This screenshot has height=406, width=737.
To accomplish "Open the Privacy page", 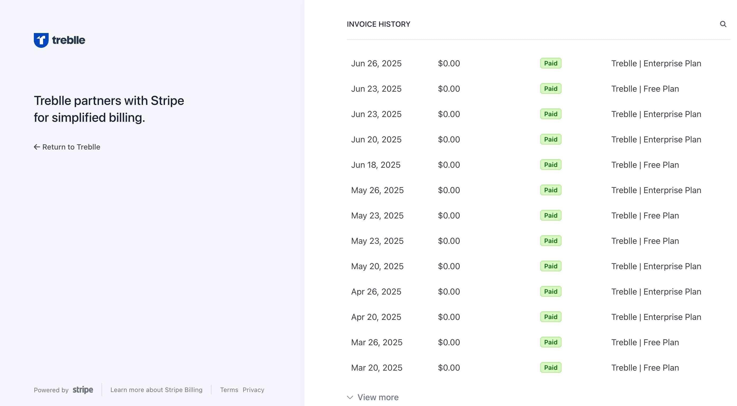I will point(253,390).
